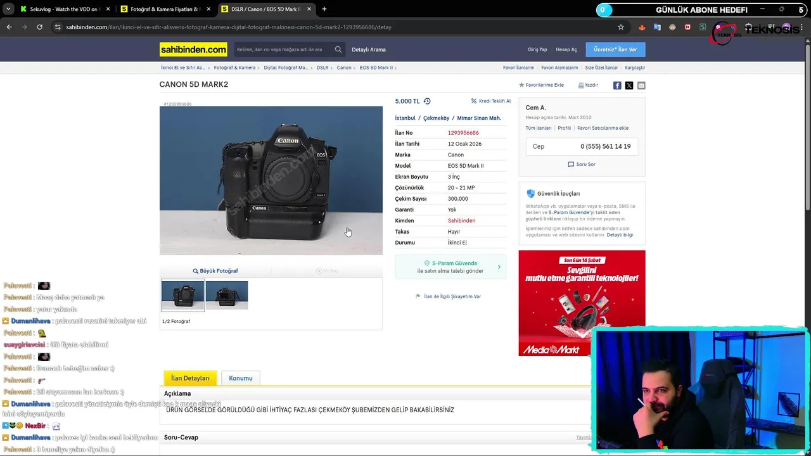Add listing with Favorilerime Ekle star
811x456 pixels.
point(541,85)
